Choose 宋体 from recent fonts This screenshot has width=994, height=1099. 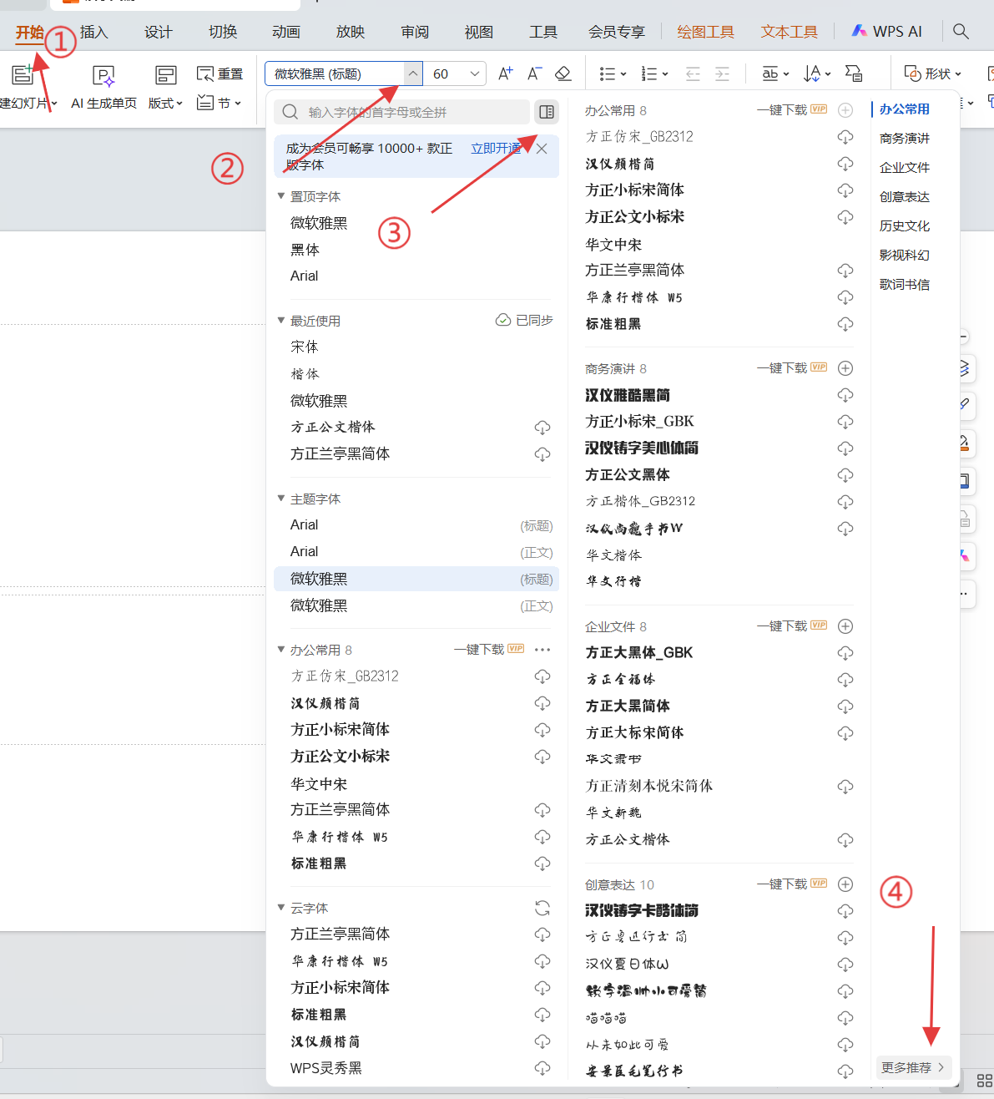point(305,347)
